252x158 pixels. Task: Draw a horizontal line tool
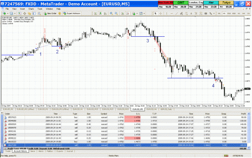[x=172, y=13]
